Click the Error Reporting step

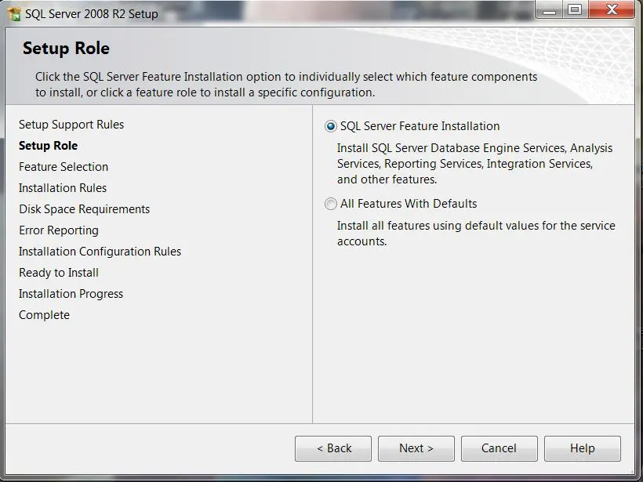pyautogui.click(x=59, y=230)
